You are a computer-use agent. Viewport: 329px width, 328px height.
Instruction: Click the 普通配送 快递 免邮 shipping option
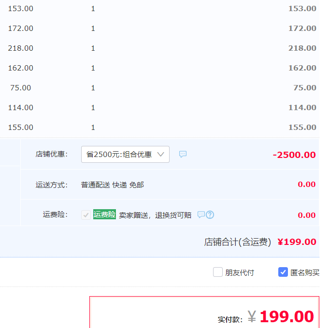(112, 185)
